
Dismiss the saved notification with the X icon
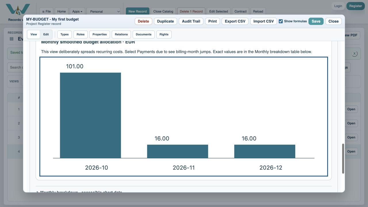(354, 53)
